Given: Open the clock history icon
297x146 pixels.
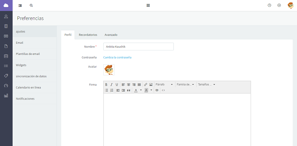Looking at the screenshot, I should pyautogui.click(x=269, y=5).
